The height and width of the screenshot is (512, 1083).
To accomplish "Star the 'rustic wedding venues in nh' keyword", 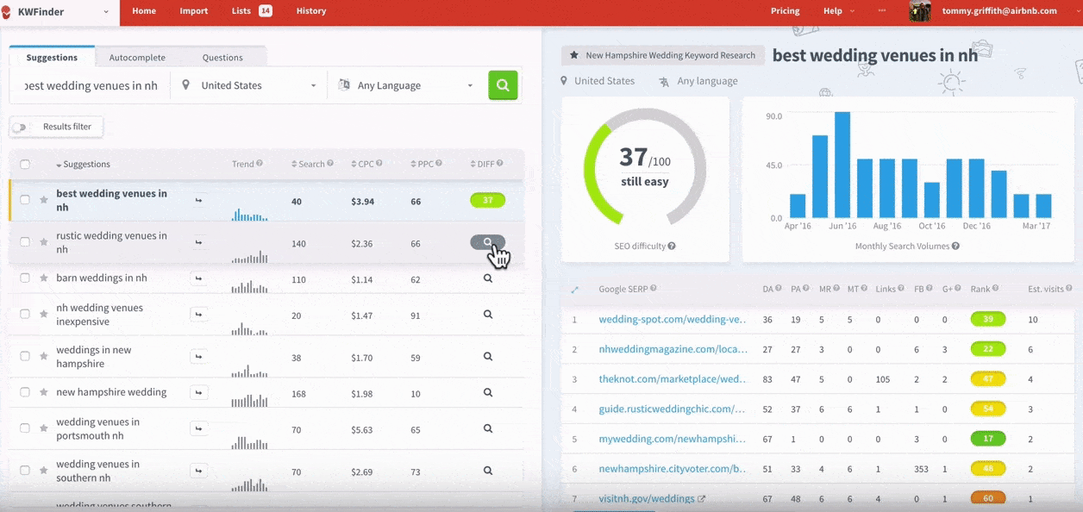I will 44,242.
